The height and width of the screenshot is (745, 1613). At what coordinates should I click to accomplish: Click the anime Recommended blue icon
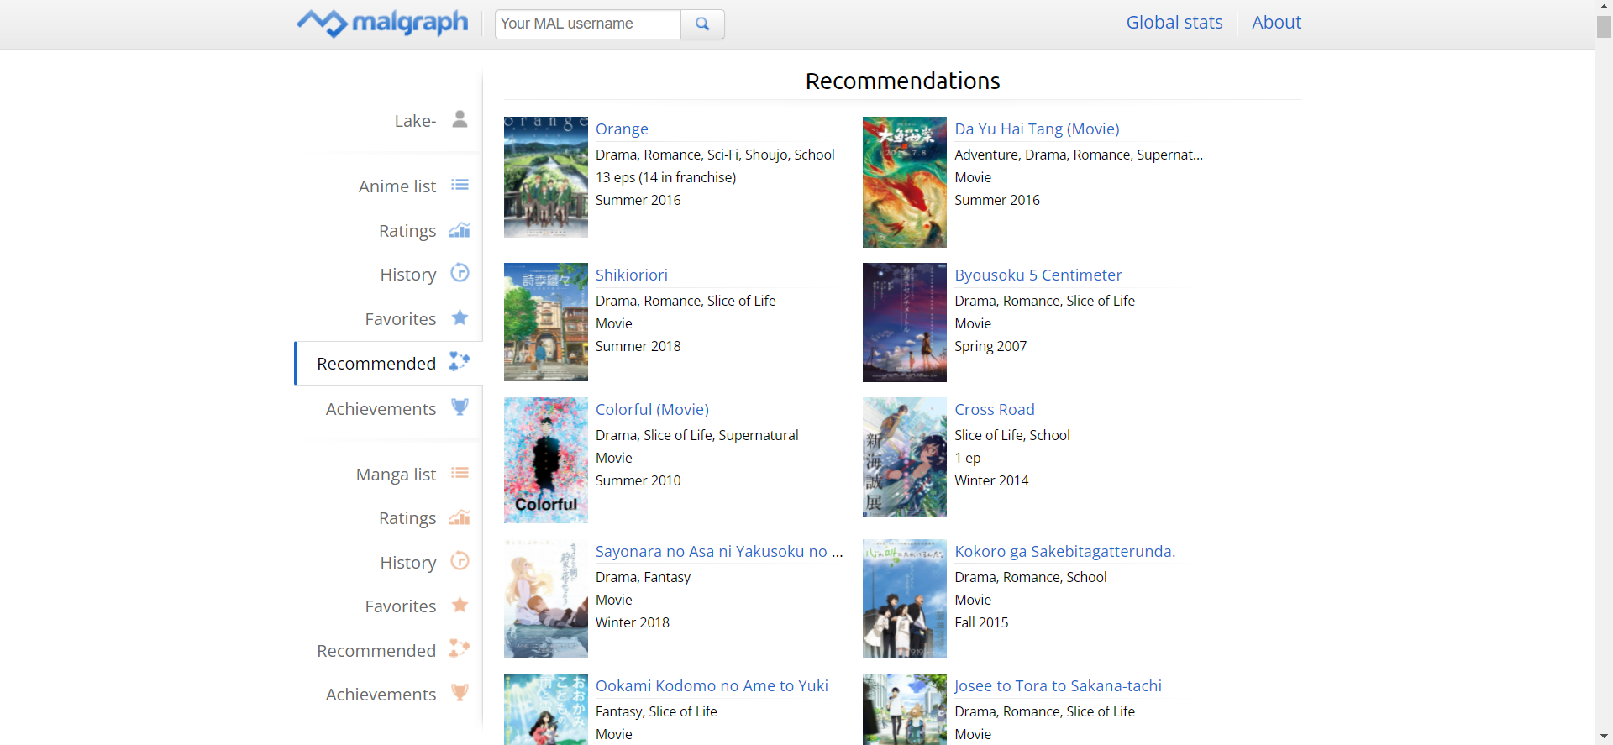460,362
